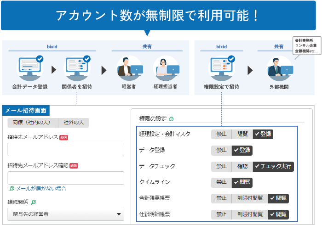Set 仕訳明細帳票 to 閲覧
322x225 pixels.
click(278, 214)
